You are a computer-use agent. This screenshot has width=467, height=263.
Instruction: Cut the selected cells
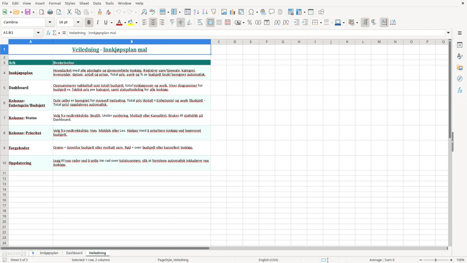tap(69, 12)
